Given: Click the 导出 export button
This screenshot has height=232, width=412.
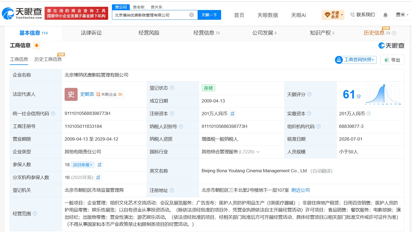Looking at the screenshot, I should [x=392, y=60].
